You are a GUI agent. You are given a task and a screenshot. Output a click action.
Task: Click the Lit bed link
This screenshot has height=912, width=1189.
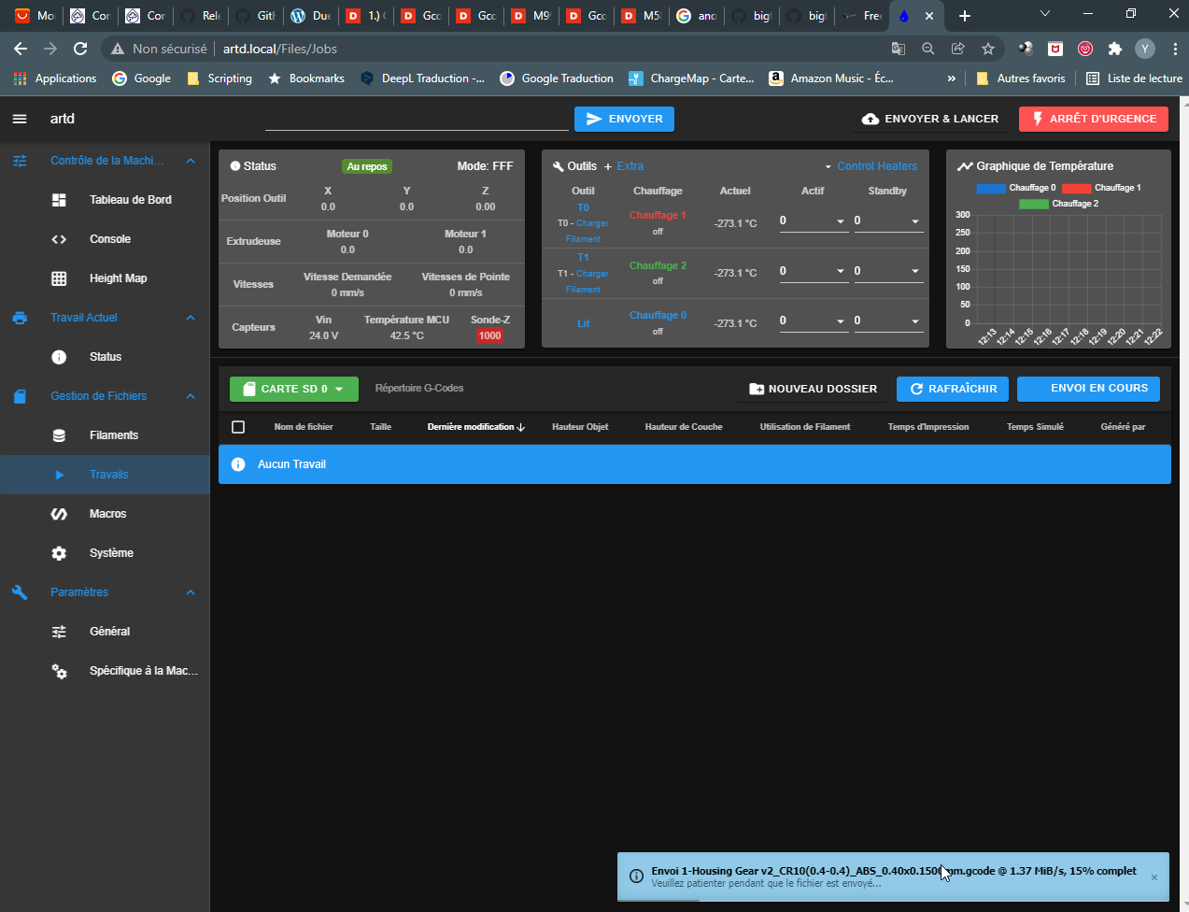tap(583, 323)
